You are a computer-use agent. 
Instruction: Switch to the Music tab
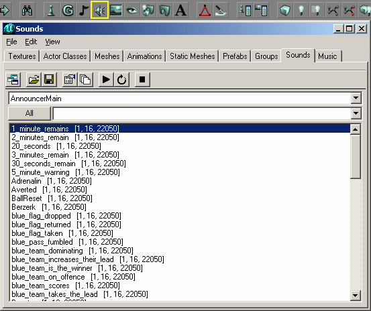tap(327, 56)
